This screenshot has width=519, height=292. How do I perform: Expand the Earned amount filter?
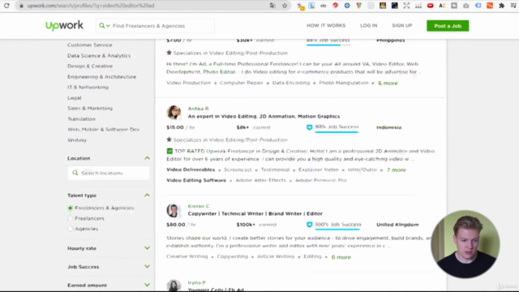(147, 285)
